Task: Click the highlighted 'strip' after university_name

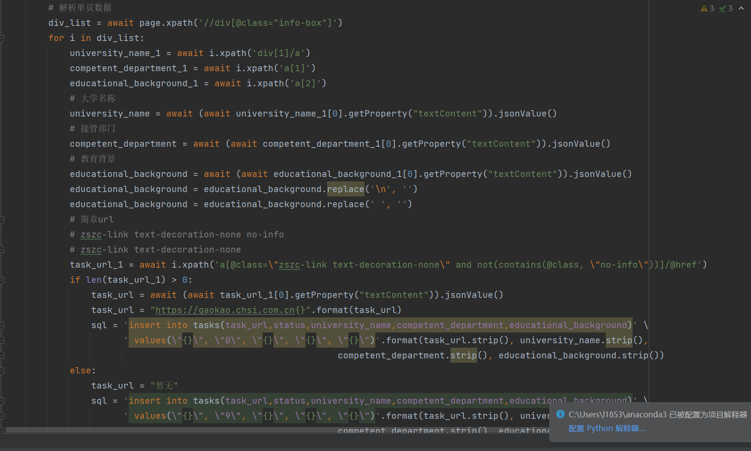Action: [619, 340]
